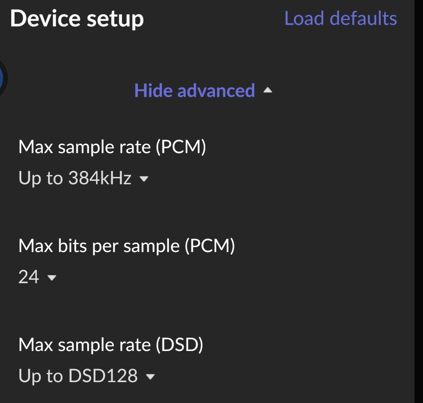Select the Max sample rate (PCM) label
This screenshot has height=403, width=423.
point(112,147)
